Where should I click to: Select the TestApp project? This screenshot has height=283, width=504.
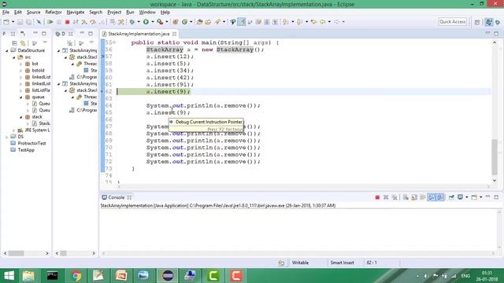coord(26,150)
